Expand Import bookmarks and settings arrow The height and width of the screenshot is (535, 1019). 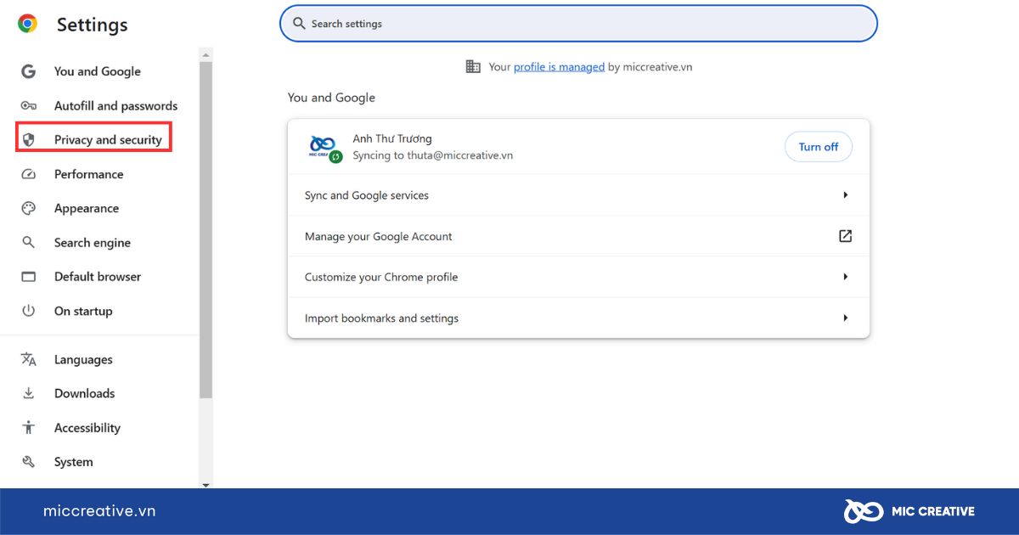pyautogui.click(x=845, y=318)
